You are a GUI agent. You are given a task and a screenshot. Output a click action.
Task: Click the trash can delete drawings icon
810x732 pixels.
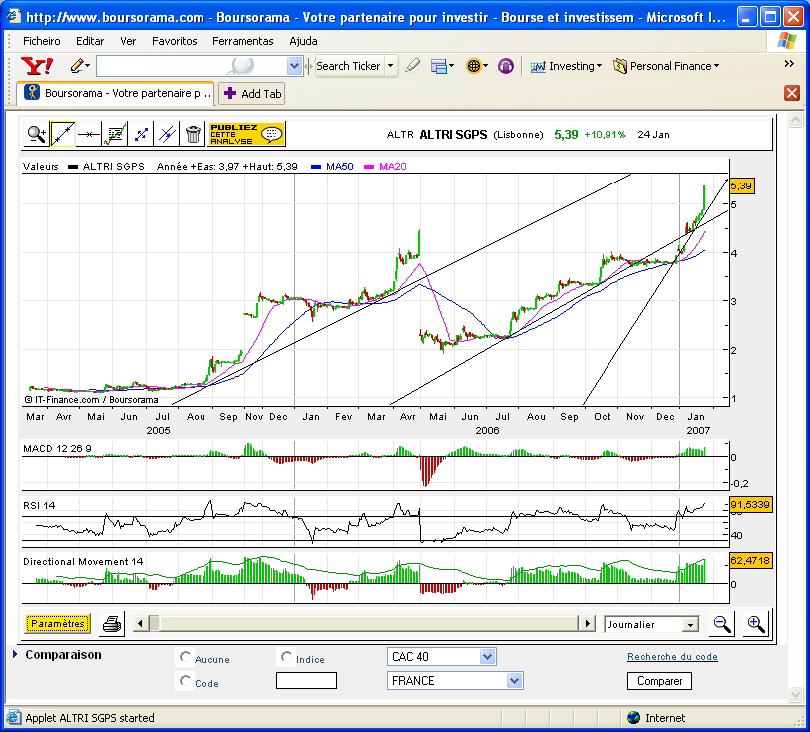193,135
